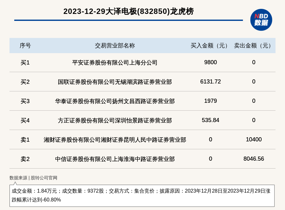Click the title 2023-12-29大泽电极(832850)龙虎榜

(x=129, y=11)
